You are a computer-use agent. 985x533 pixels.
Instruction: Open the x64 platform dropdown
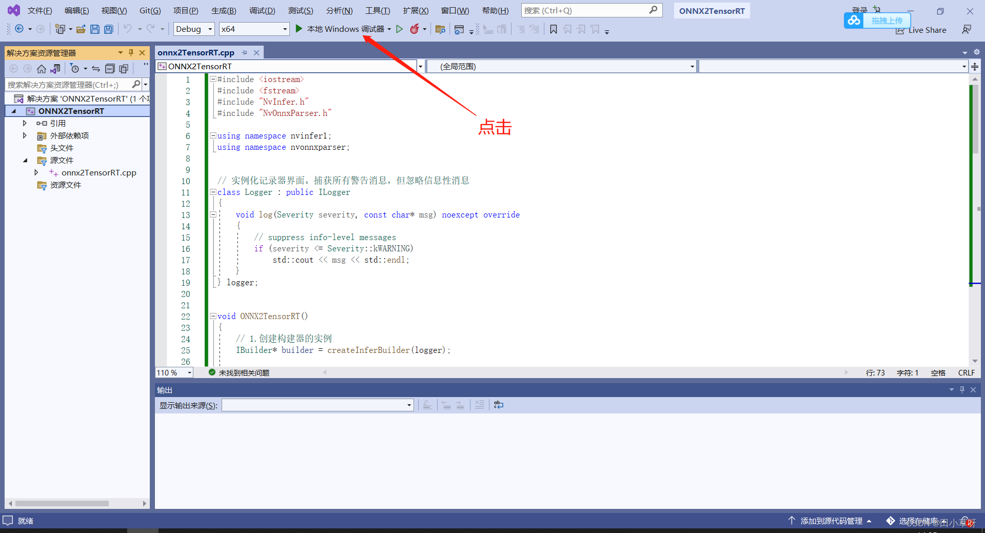[254, 29]
